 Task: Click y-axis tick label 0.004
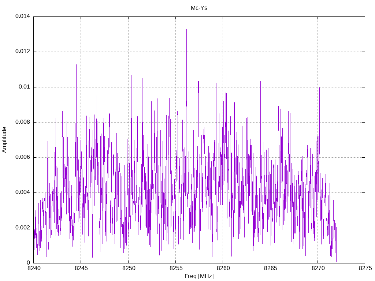[23, 192]
